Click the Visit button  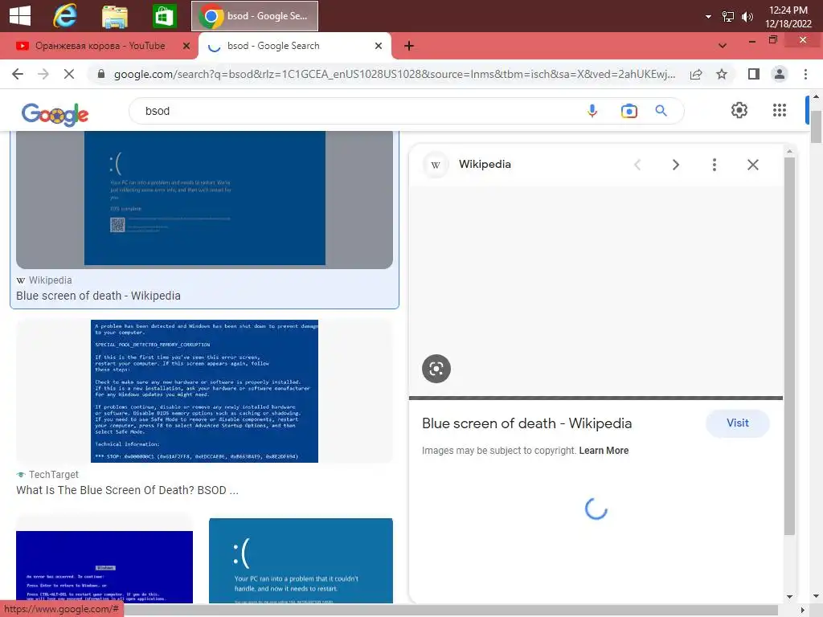coord(738,423)
